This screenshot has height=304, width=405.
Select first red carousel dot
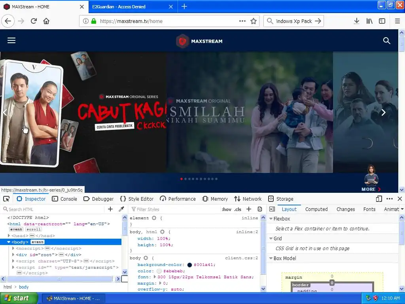(182, 179)
